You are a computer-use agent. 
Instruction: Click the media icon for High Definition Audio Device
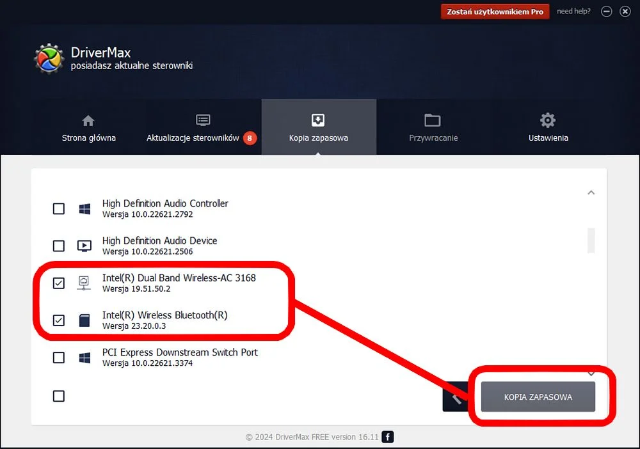coord(84,246)
